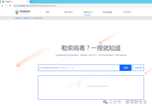Viewport: 152px width, 108px height.
Task: Click the 上传文件 button
Action: (138, 68)
